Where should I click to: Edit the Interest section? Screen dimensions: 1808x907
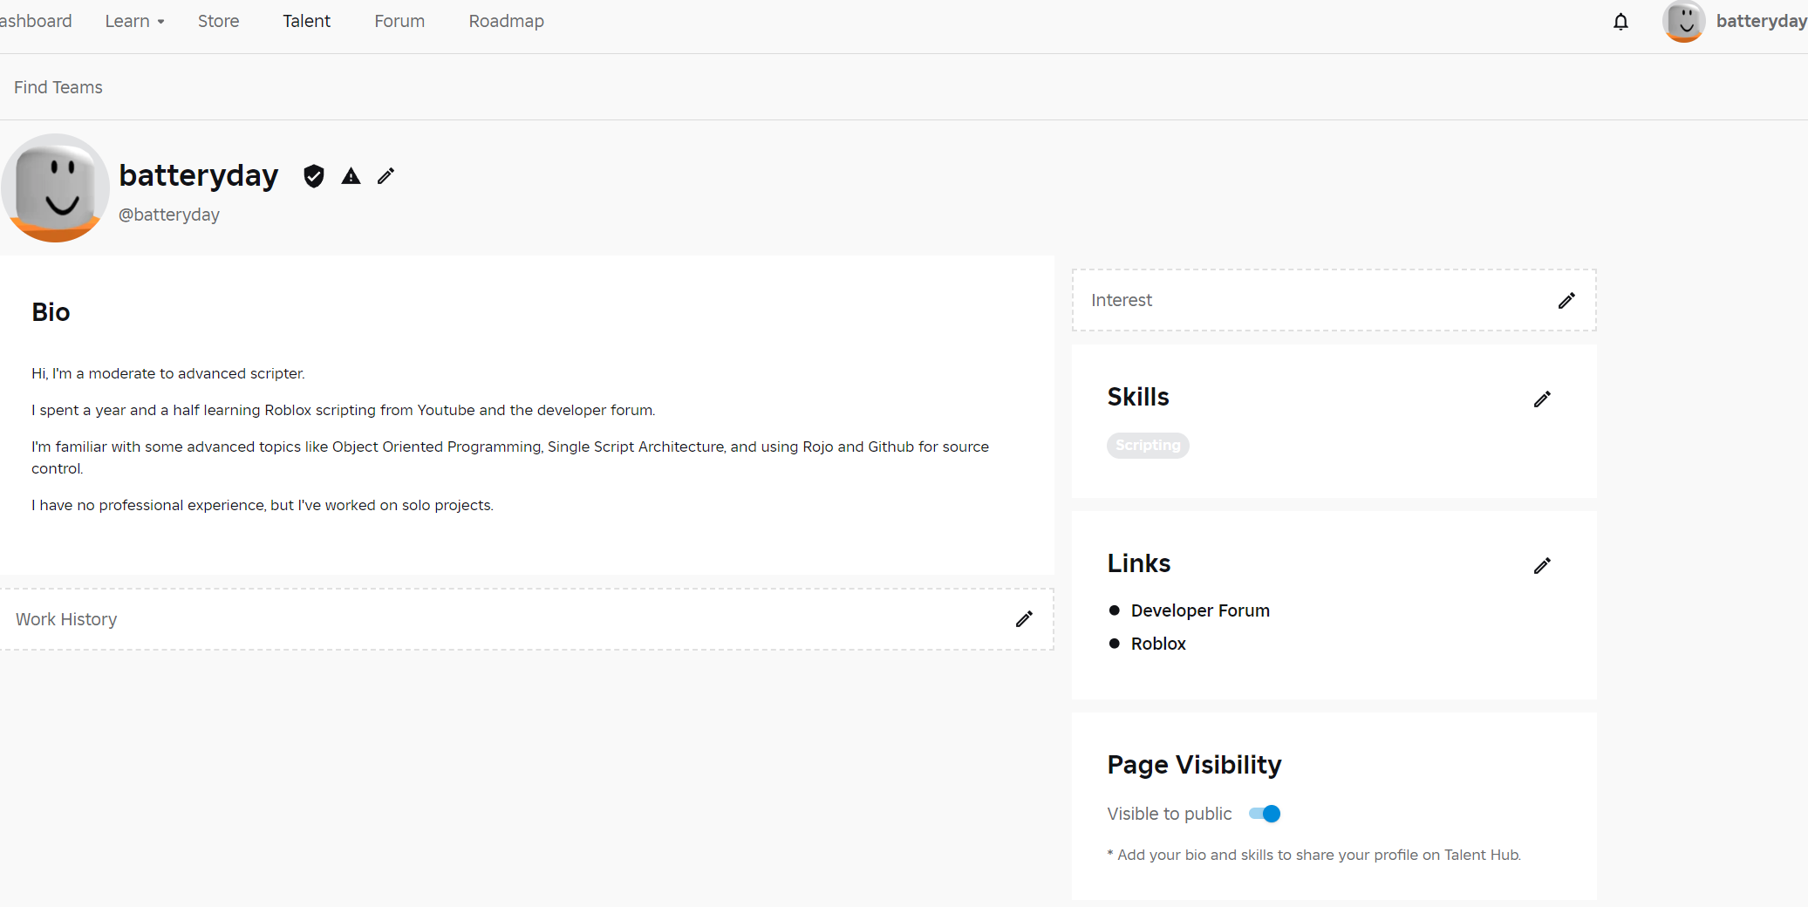tap(1566, 301)
